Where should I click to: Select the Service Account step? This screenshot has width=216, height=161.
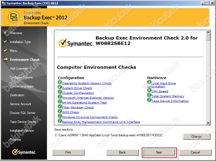[x=21, y=104]
